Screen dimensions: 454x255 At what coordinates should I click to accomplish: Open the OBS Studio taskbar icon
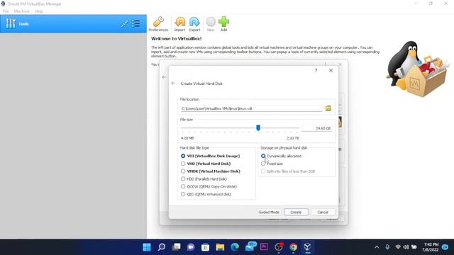click(x=279, y=247)
